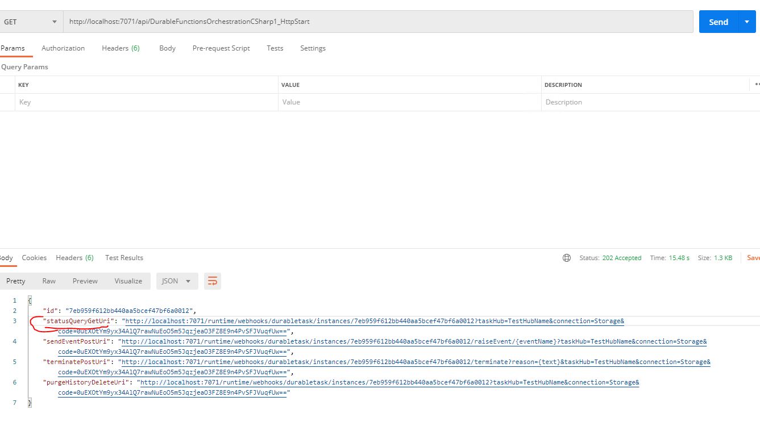Click line number 7 in response
The width and height of the screenshot is (760, 439).
pos(15,403)
